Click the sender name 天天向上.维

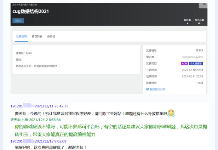pyautogui.click(x=20, y=120)
